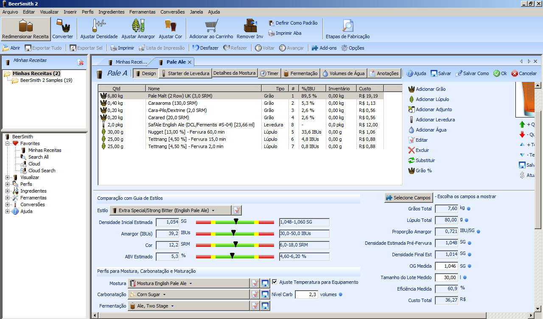Open the Anotações tab
This screenshot has height=319, width=543.
(x=383, y=73)
